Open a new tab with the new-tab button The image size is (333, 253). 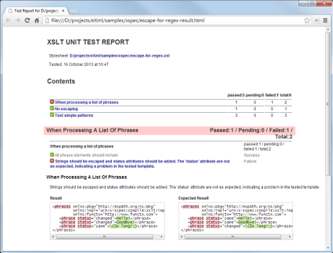pos(74,11)
